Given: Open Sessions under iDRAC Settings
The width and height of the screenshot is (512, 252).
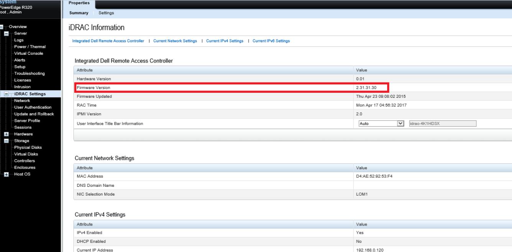Looking at the screenshot, I should (23, 127).
